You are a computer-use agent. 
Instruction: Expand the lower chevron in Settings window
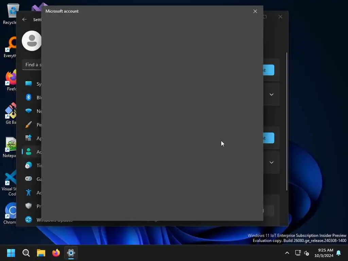(x=272, y=162)
